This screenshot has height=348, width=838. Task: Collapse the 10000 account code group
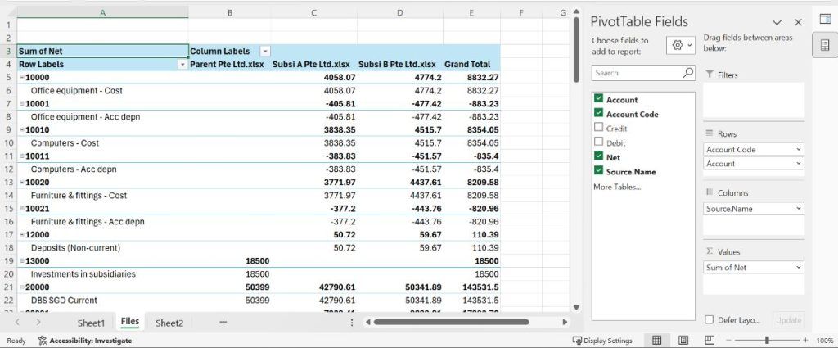22,78
